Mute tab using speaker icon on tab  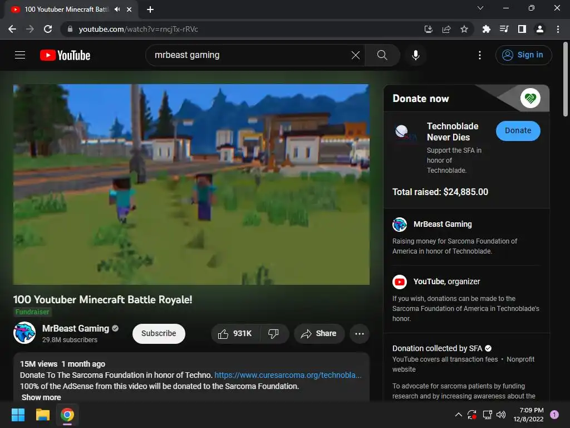117,9
